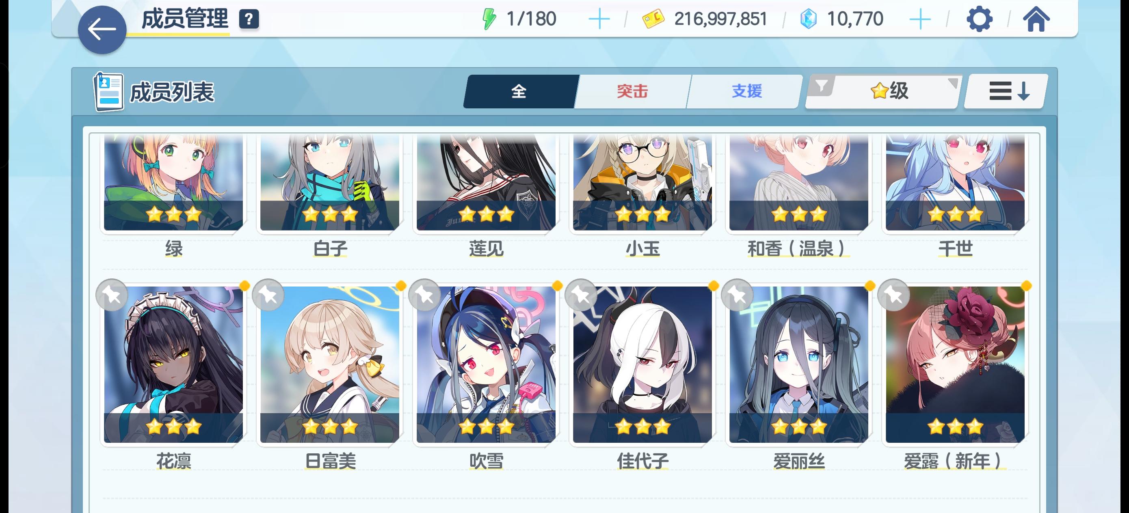Toggle pin on 爱露(新年) card
Screen dimensions: 1129x513
click(x=893, y=295)
